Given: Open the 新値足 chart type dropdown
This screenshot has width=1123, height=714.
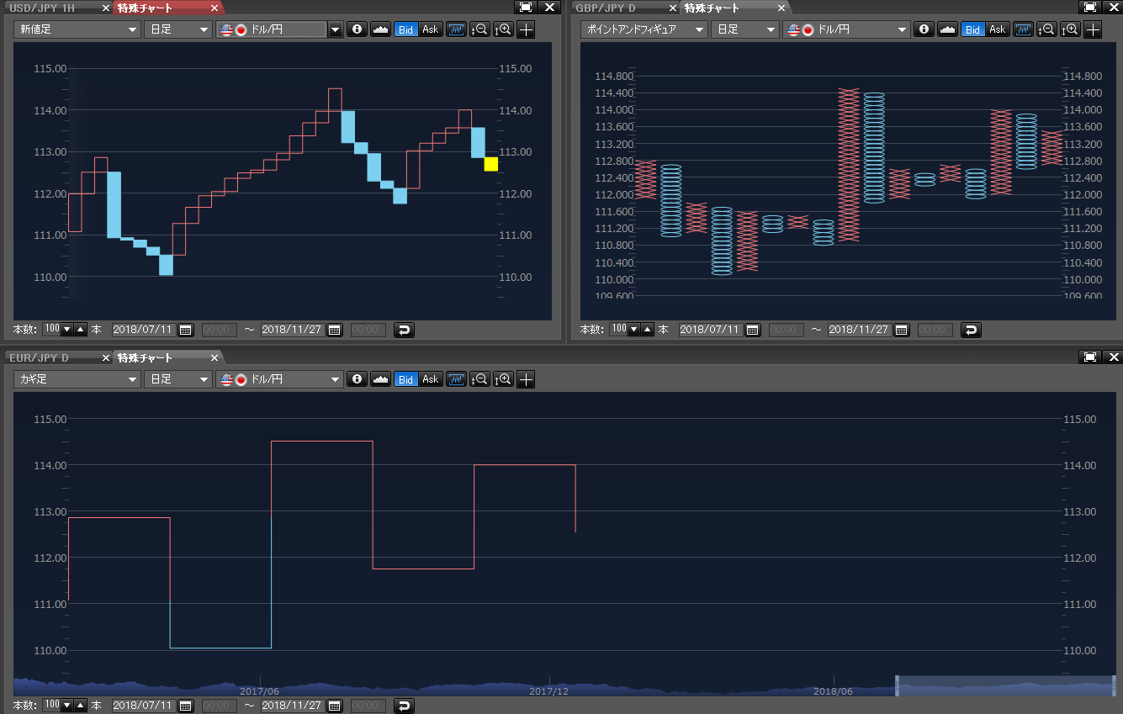Looking at the screenshot, I should [77, 29].
